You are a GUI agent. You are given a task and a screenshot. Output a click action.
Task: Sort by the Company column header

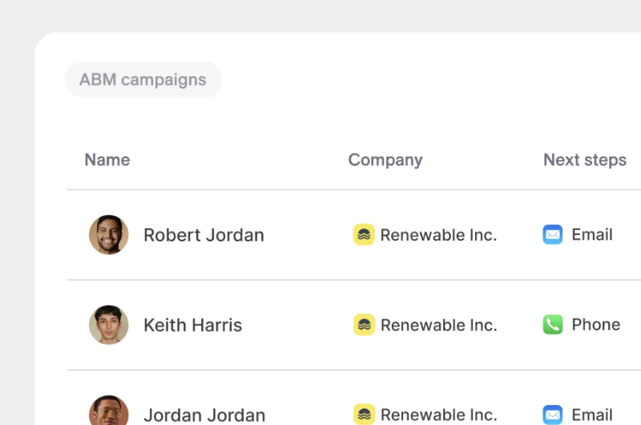tap(385, 160)
